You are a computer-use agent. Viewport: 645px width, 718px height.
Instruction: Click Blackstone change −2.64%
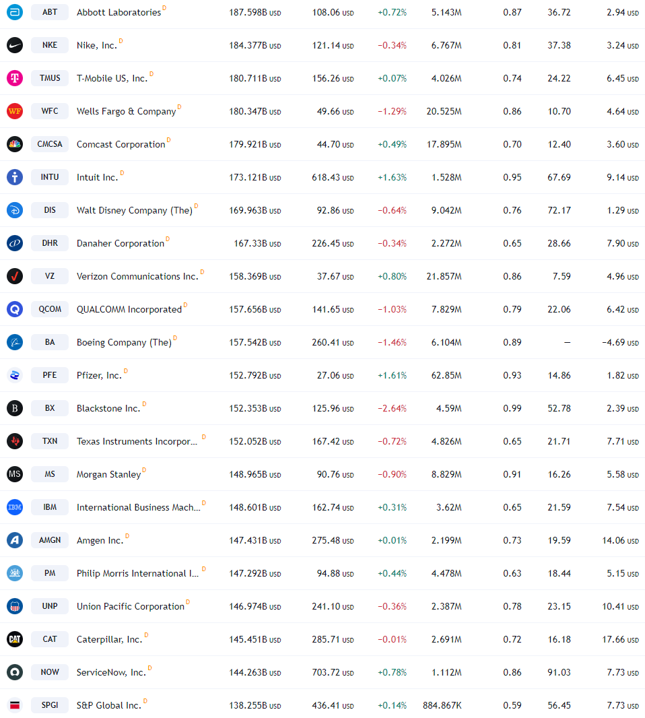(x=392, y=408)
